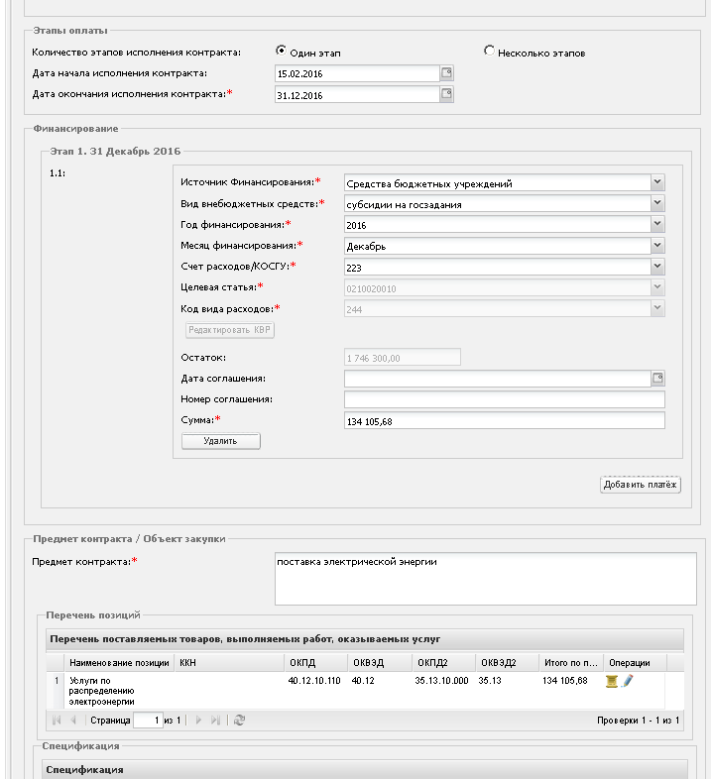Open 'Источник Финансирования' dropdown
The width and height of the screenshot is (711, 779).
coord(657,182)
